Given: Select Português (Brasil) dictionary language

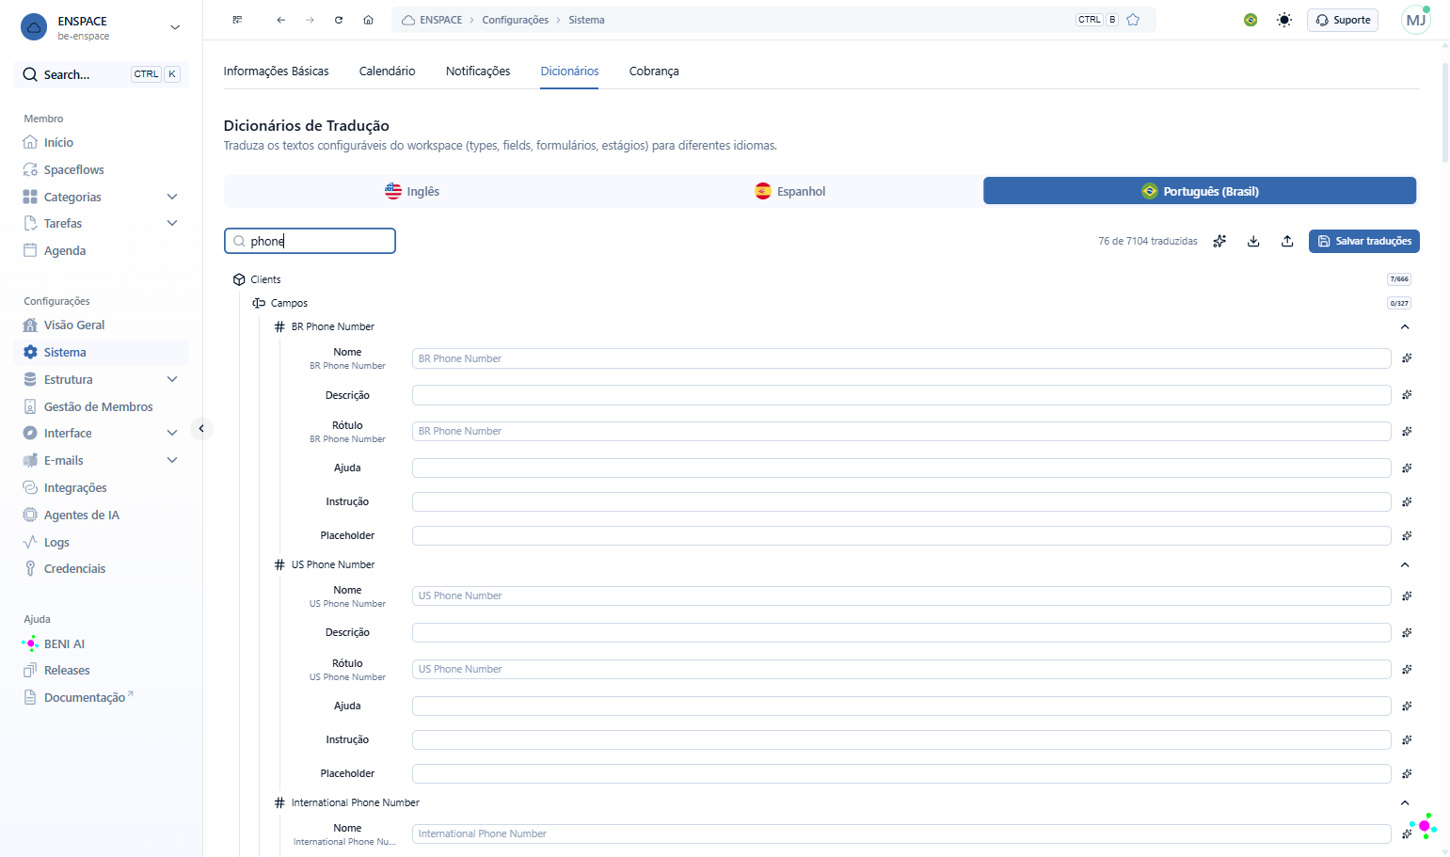Looking at the screenshot, I should 1200,191.
